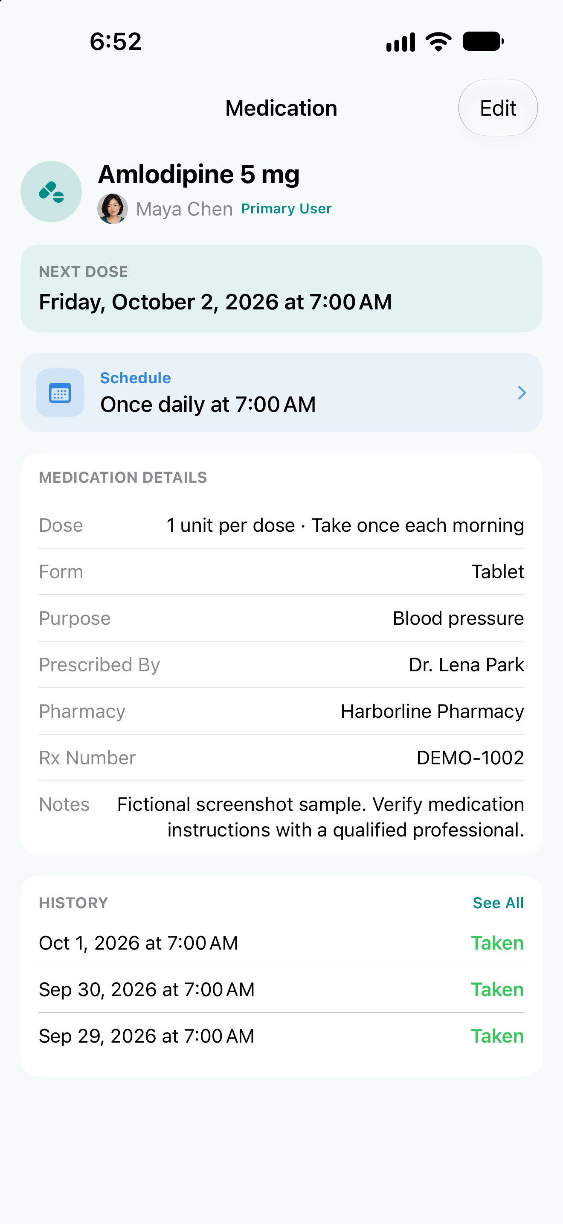Tap the battery icon in status bar

tap(483, 41)
